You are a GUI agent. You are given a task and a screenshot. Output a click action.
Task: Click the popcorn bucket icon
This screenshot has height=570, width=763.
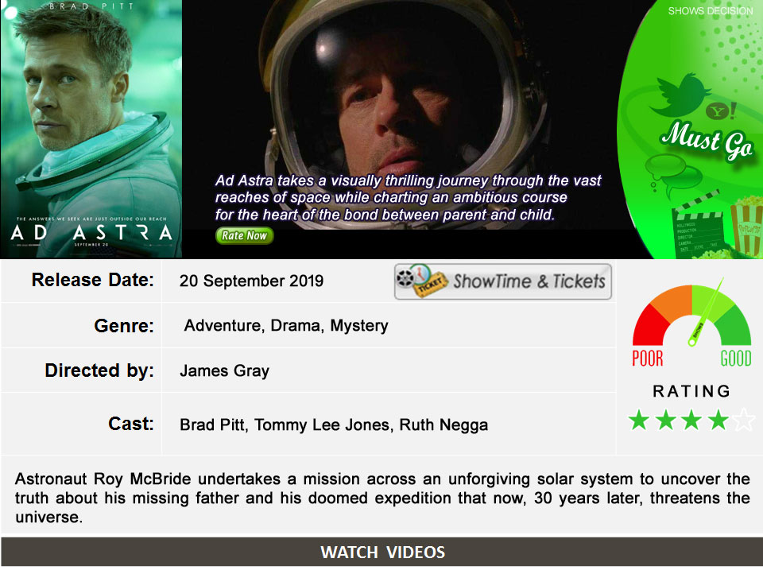(746, 225)
